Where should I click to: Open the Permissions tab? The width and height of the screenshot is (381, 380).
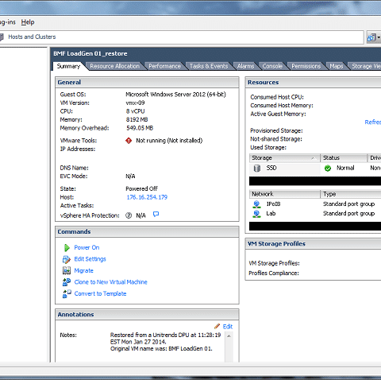[306, 66]
